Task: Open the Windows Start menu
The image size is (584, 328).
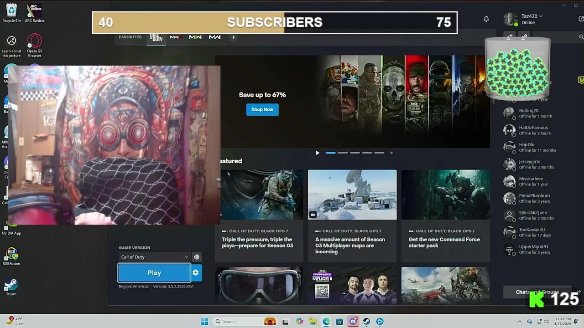Action: click(204, 322)
